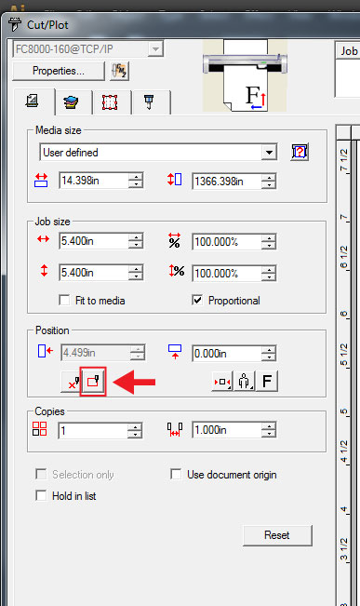The width and height of the screenshot is (360, 606).
Task: Open the FC8000-160@TCP/IP device dropdown
Action: [155, 49]
